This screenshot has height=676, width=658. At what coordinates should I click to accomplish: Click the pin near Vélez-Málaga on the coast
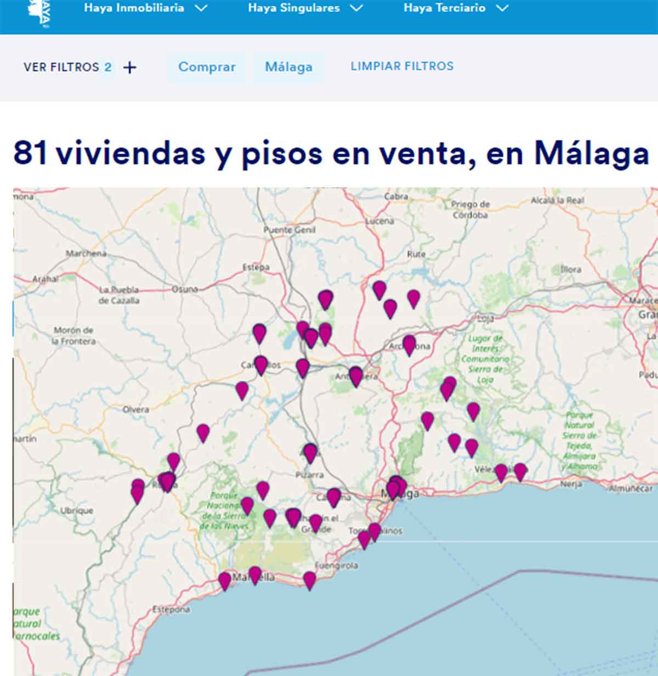tap(502, 470)
